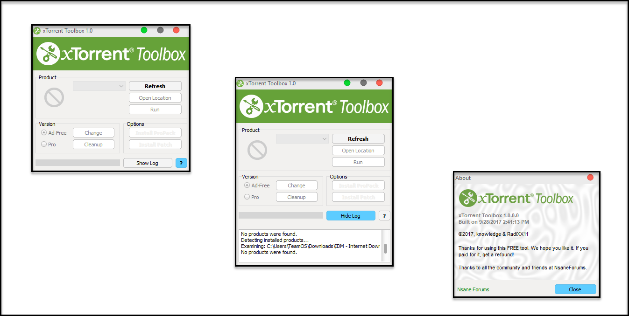Click 'xTorrent Toolbox 1.0.0.0' text in About
This screenshot has height=316, width=629.
pyautogui.click(x=488, y=215)
